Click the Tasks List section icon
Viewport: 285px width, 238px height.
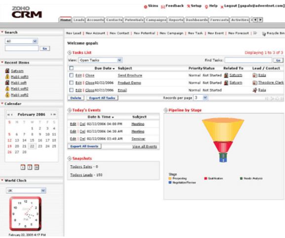[70, 53]
